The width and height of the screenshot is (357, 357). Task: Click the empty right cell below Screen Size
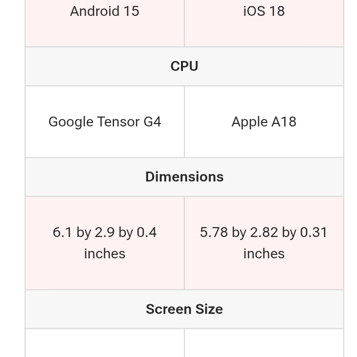pyautogui.click(x=264, y=343)
